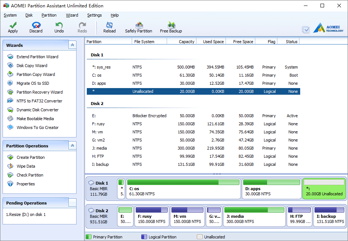Image resolution: width=348 pixels, height=241 pixels.
Task: Select the H: FTP block in disk map
Action: pos(299,216)
